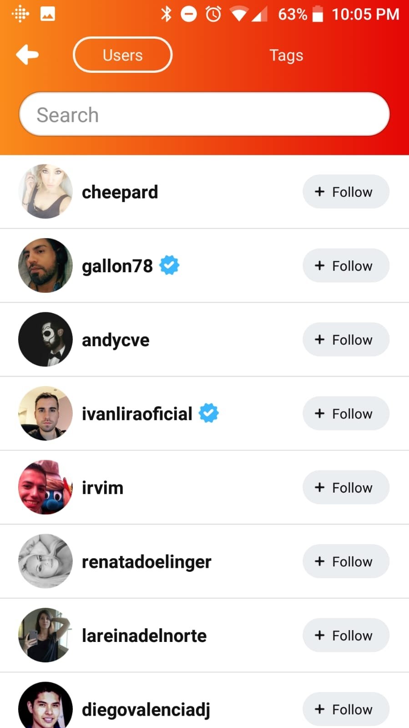Image resolution: width=409 pixels, height=728 pixels.
Task: Tap the alarm clock status icon
Action: [213, 14]
